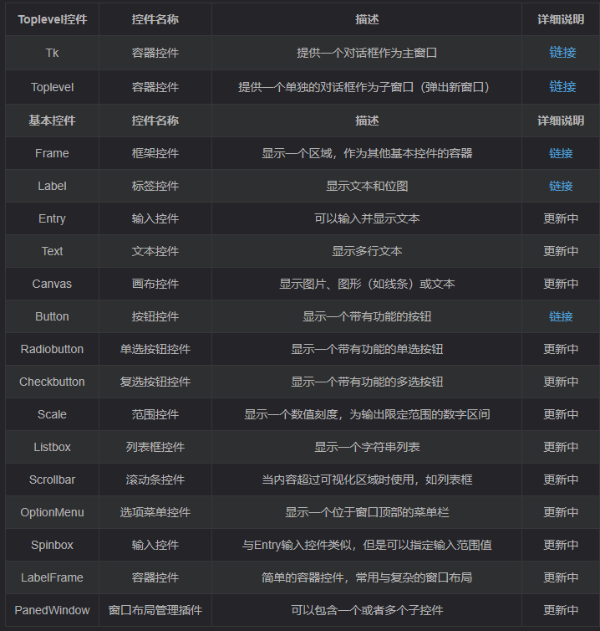Click the 'LabelFrame' cell
Screen dimensions: 600x631
(x=53, y=577)
